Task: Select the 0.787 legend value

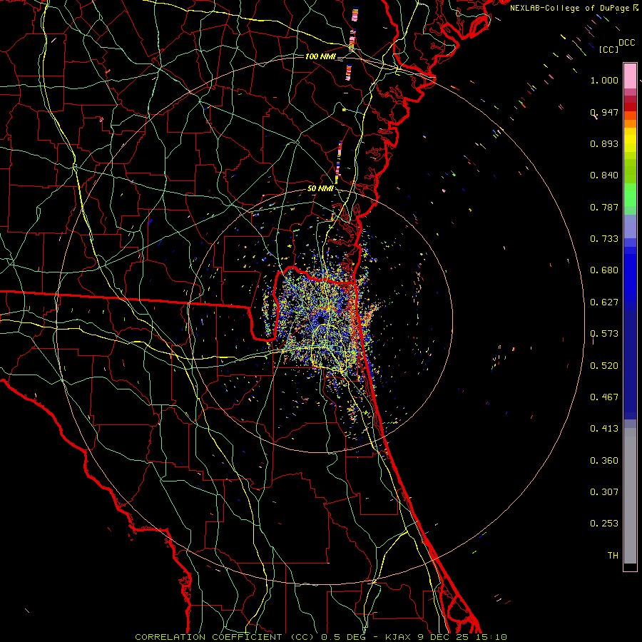Action: (604, 207)
